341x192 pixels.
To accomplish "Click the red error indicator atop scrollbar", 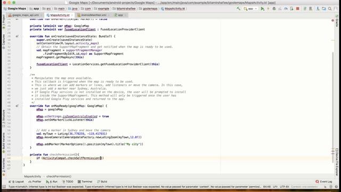I will pyautogui.click(x=332, y=20).
